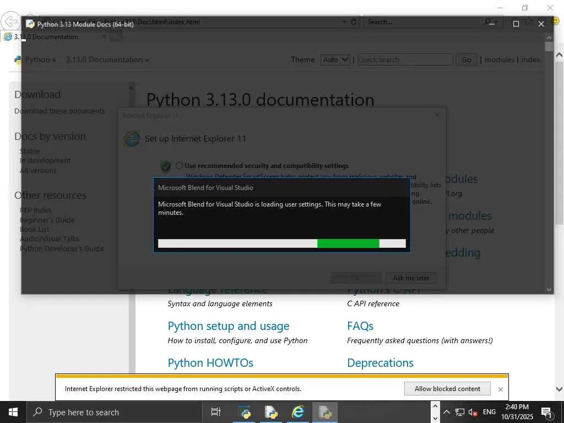Show hidden system tray icons

pos(446,412)
